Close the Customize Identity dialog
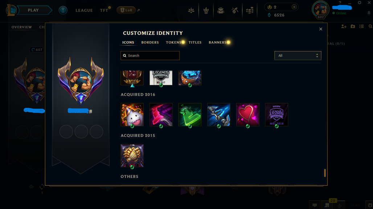The image size is (373, 209). pyautogui.click(x=321, y=29)
